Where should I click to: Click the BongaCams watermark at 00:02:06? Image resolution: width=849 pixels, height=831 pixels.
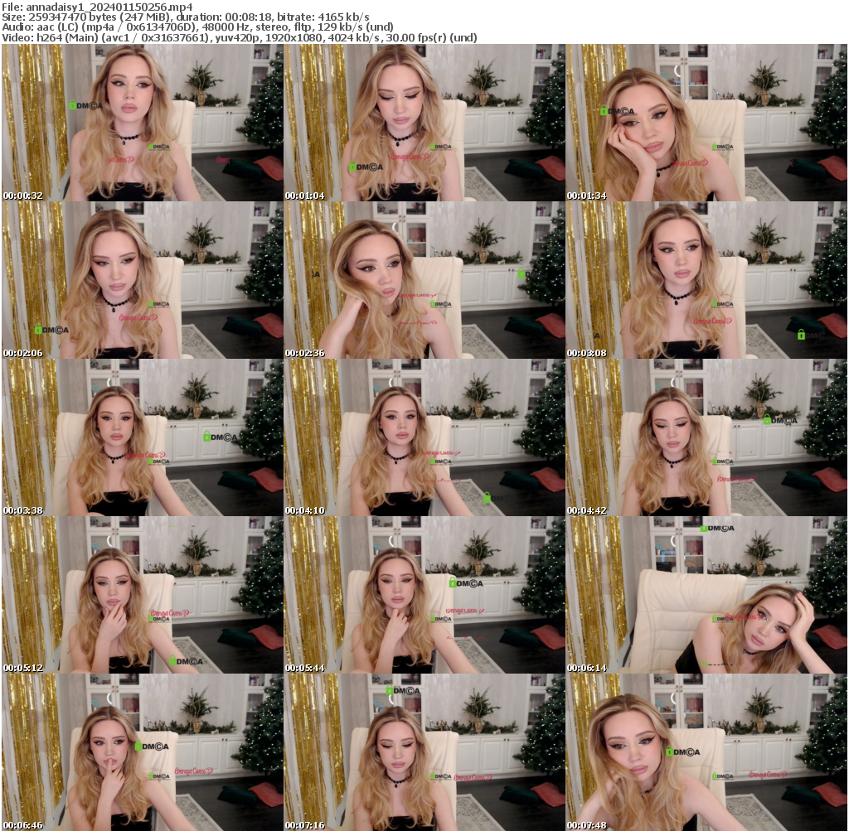point(138,318)
